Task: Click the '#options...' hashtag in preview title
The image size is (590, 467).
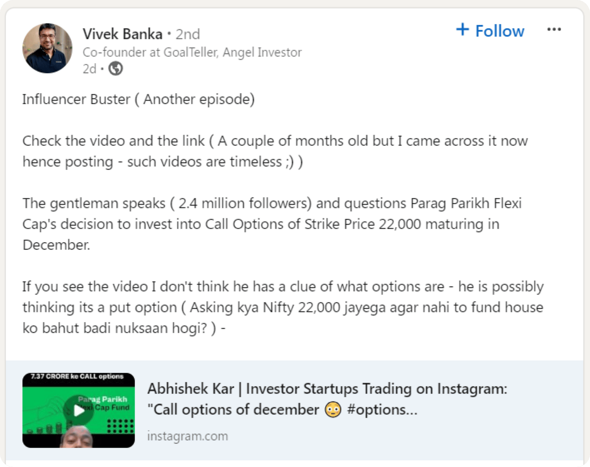Action: (382, 410)
